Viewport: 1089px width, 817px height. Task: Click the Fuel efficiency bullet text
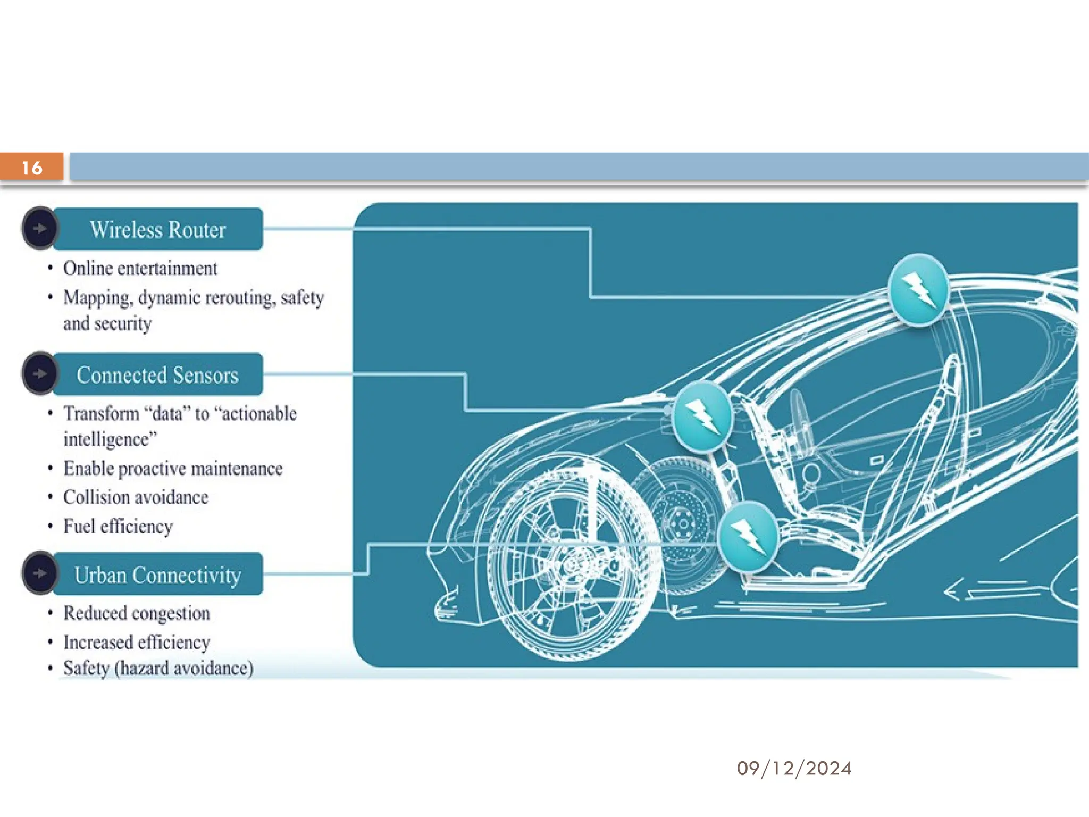[x=118, y=527]
